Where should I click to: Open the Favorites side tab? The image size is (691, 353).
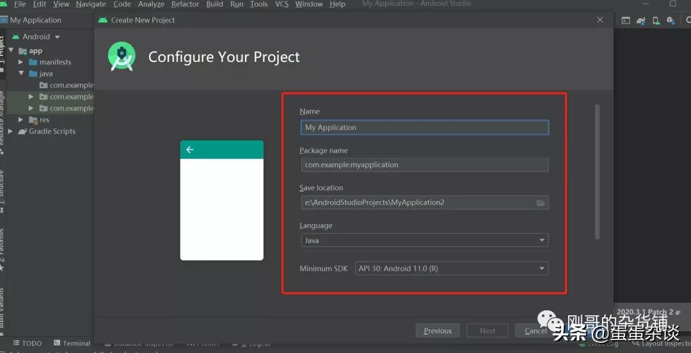pyautogui.click(x=2, y=248)
